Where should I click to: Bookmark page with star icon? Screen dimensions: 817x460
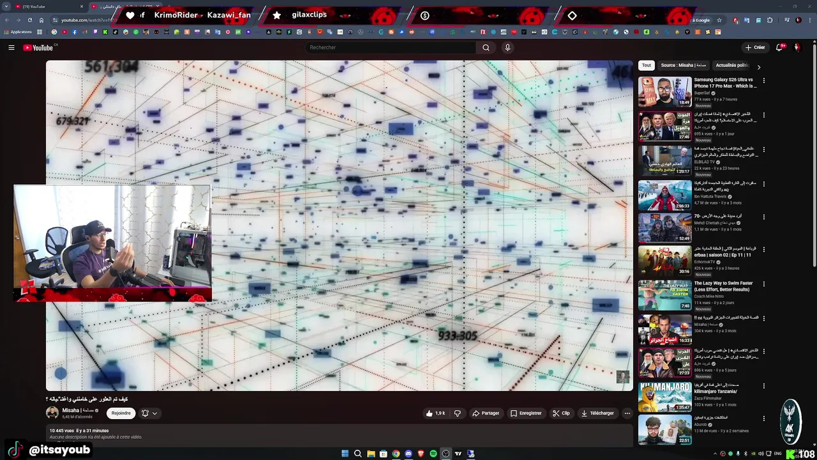(719, 20)
